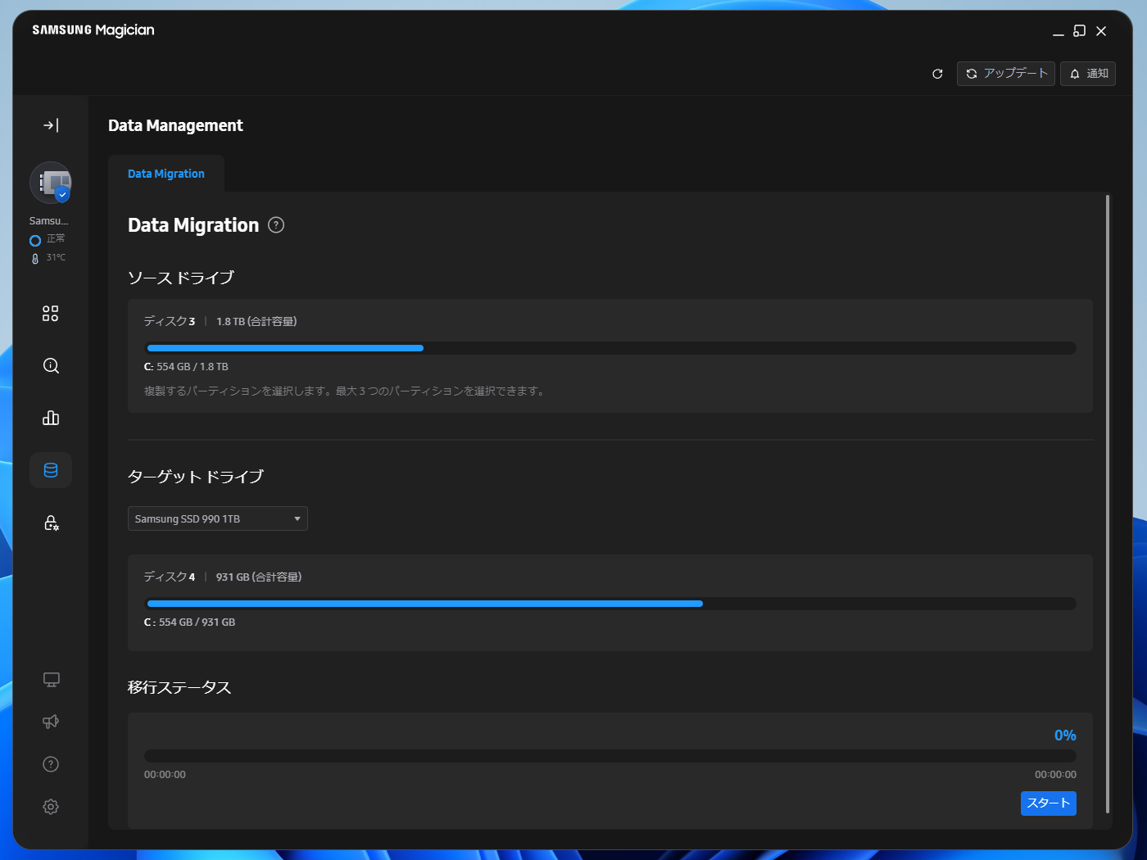Open the performance benchmark bar chart icon
1147x860 pixels.
[51, 418]
